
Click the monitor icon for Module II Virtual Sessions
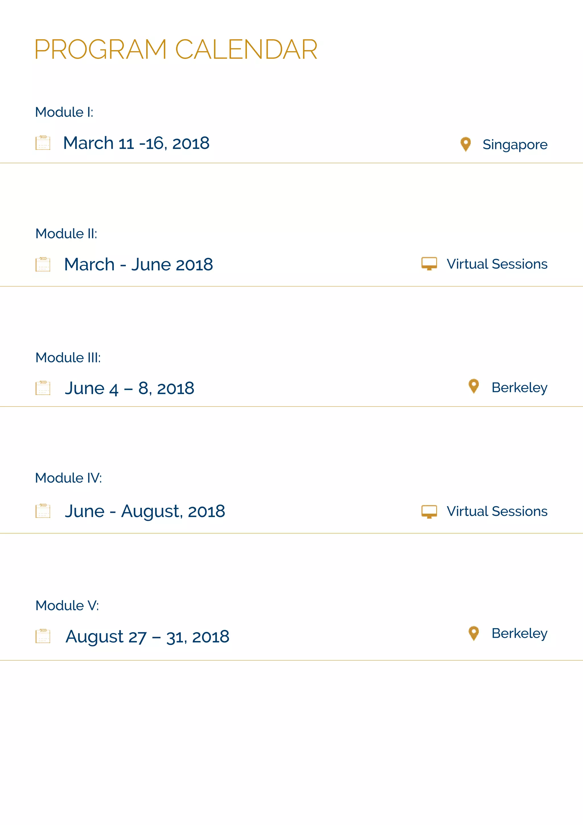point(429,264)
